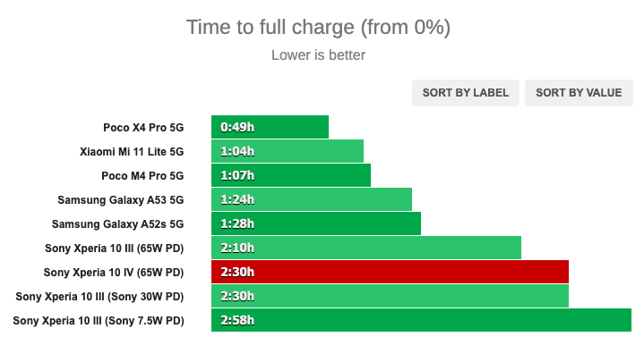Select the red Sony Xperia 10 IV bar
This screenshot has height=337, width=644.
coord(391,272)
